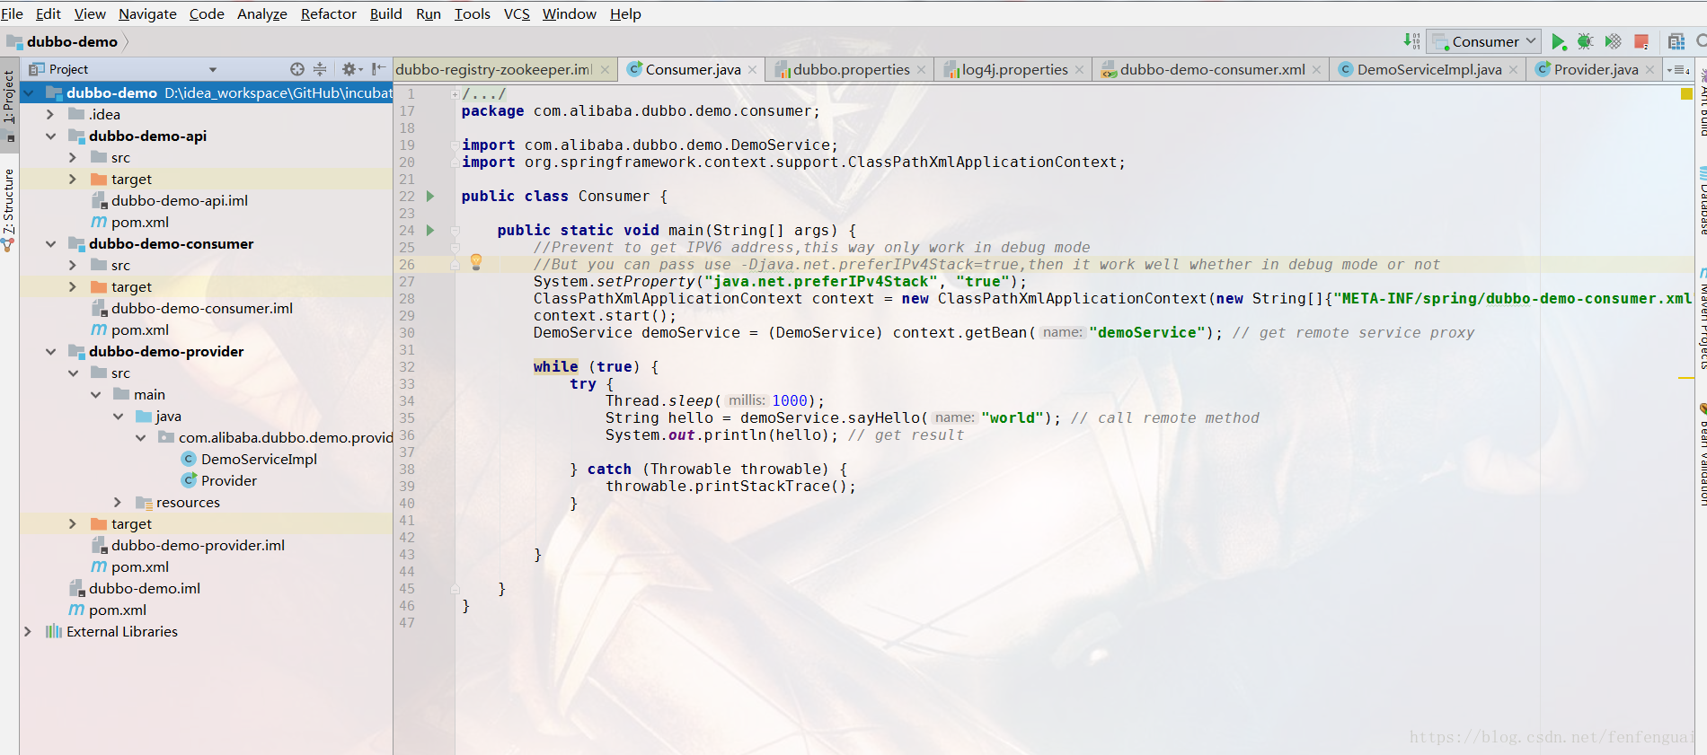Expand the .idea folder

tap(50, 114)
